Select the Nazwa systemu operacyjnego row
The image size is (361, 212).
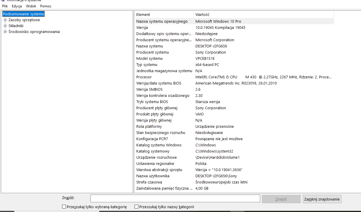234,21
